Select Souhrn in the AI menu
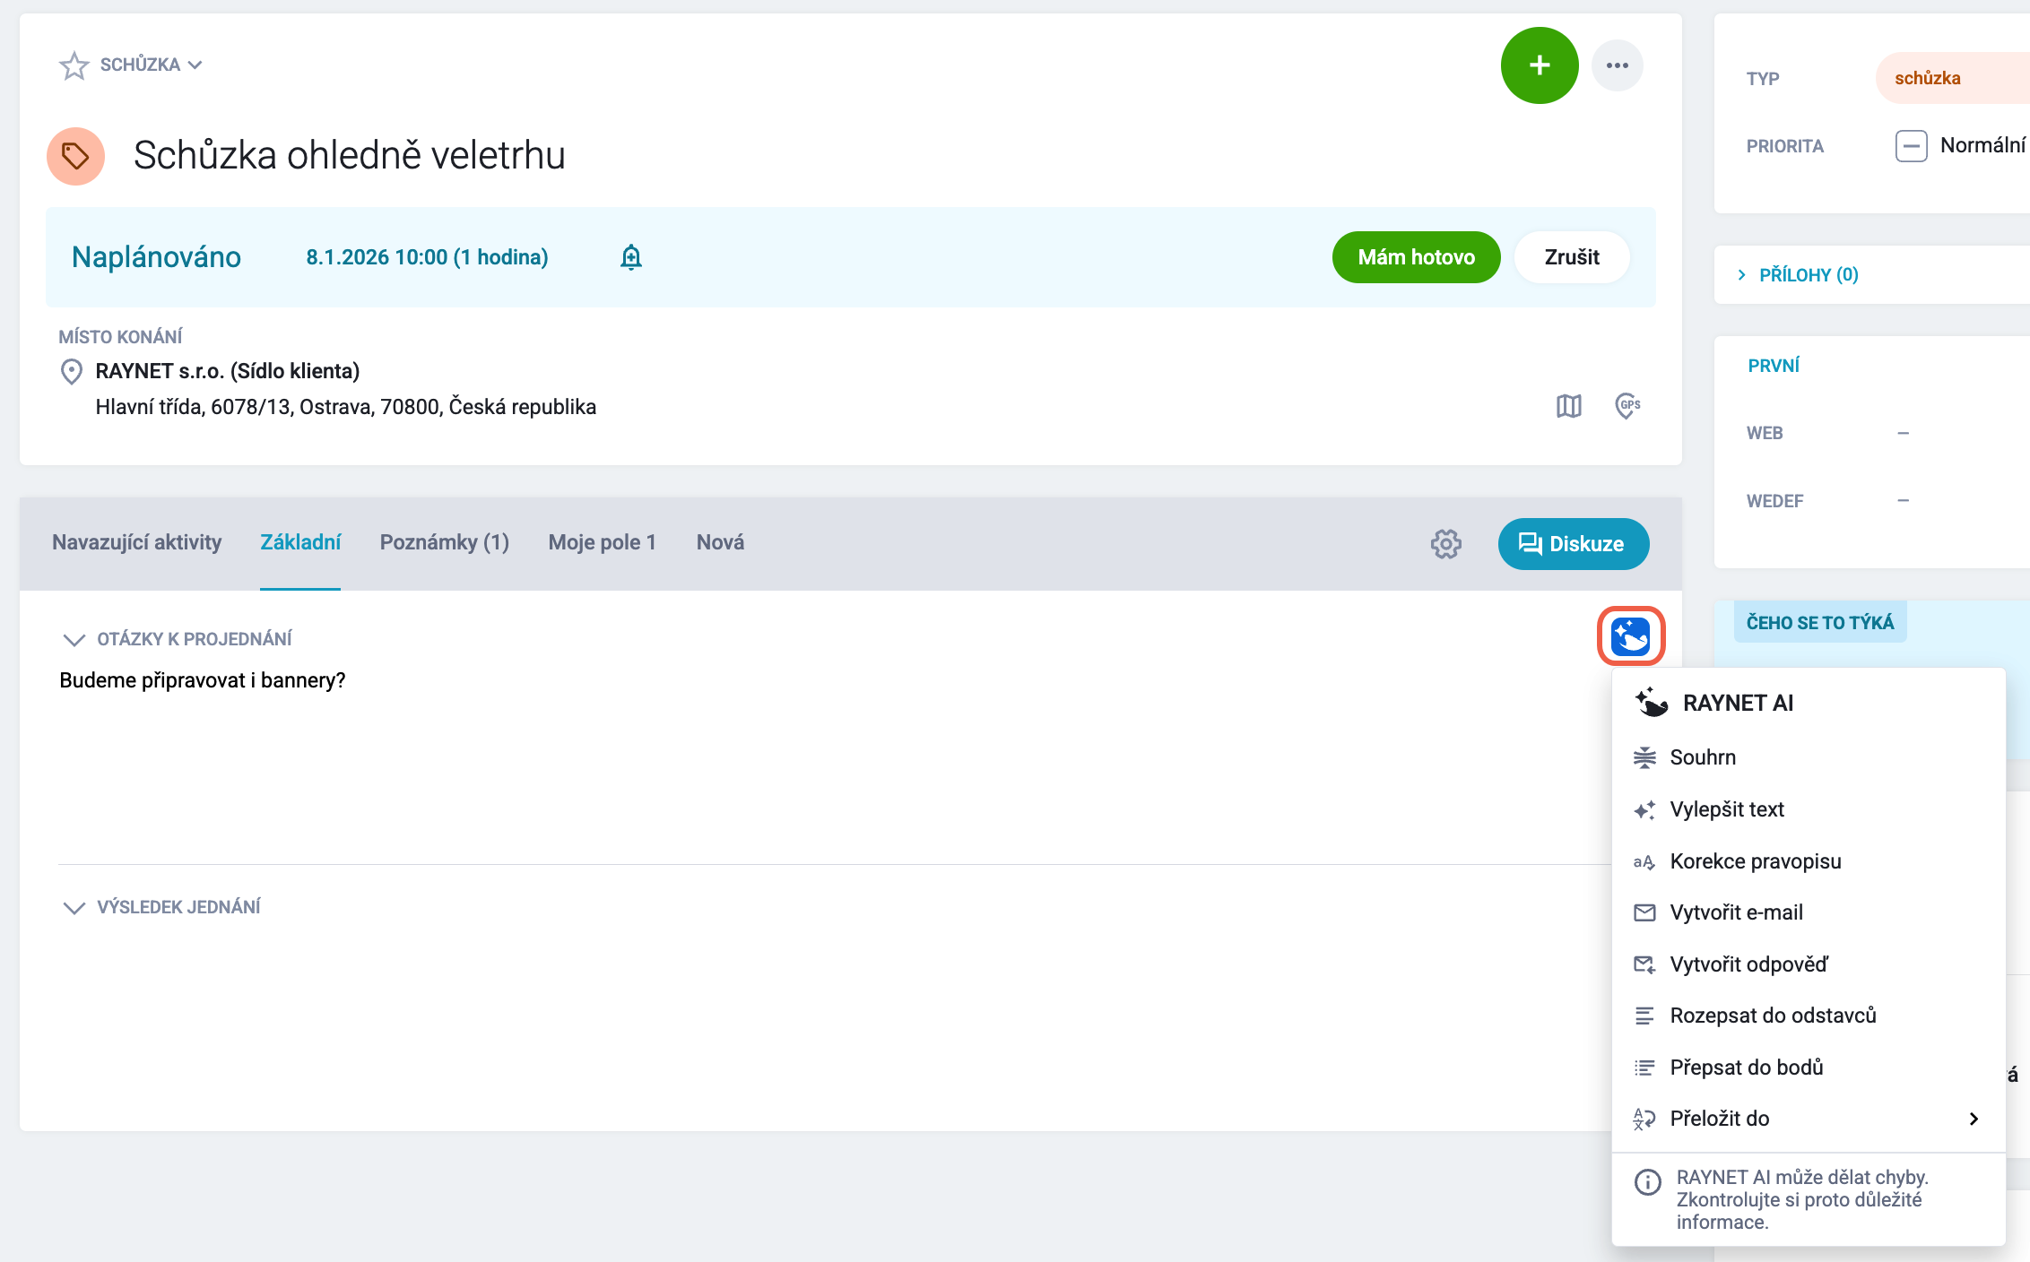This screenshot has height=1262, width=2030. (1808, 757)
